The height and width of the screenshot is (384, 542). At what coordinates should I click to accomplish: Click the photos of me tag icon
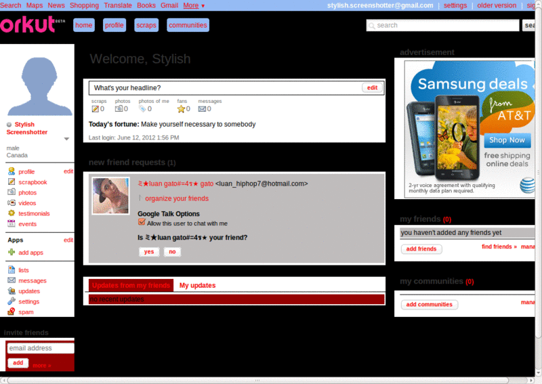pyautogui.click(x=142, y=109)
